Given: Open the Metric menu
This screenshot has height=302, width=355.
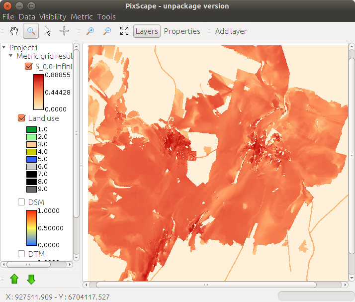Looking at the screenshot, I should [82, 17].
